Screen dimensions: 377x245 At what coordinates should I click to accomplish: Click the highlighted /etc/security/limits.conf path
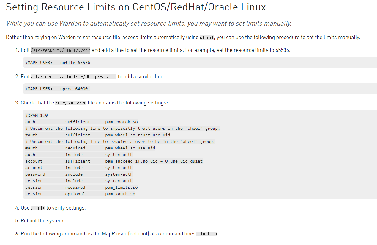(60, 50)
